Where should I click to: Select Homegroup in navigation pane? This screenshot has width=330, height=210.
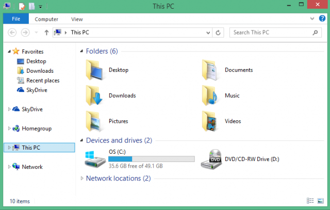click(x=37, y=128)
